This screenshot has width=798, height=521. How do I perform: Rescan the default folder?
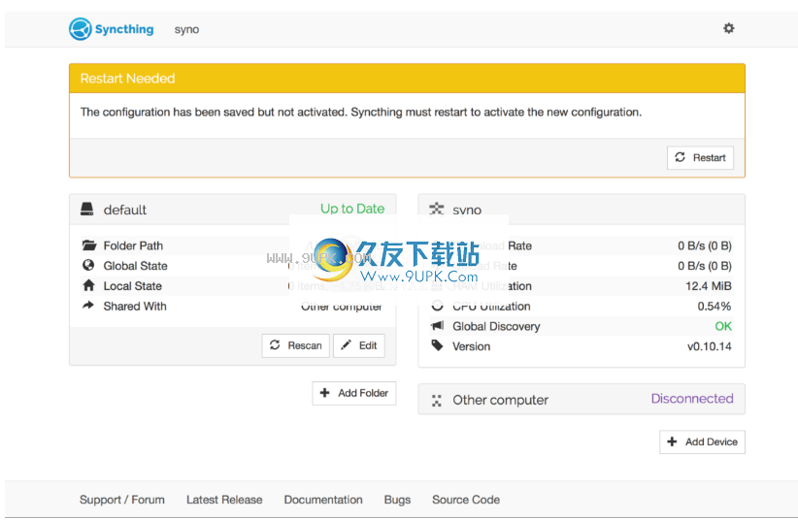pos(296,345)
